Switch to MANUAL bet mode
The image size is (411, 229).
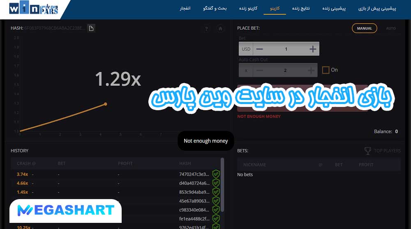pos(364,28)
